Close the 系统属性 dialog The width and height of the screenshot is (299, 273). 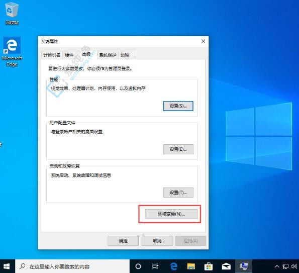point(204,41)
